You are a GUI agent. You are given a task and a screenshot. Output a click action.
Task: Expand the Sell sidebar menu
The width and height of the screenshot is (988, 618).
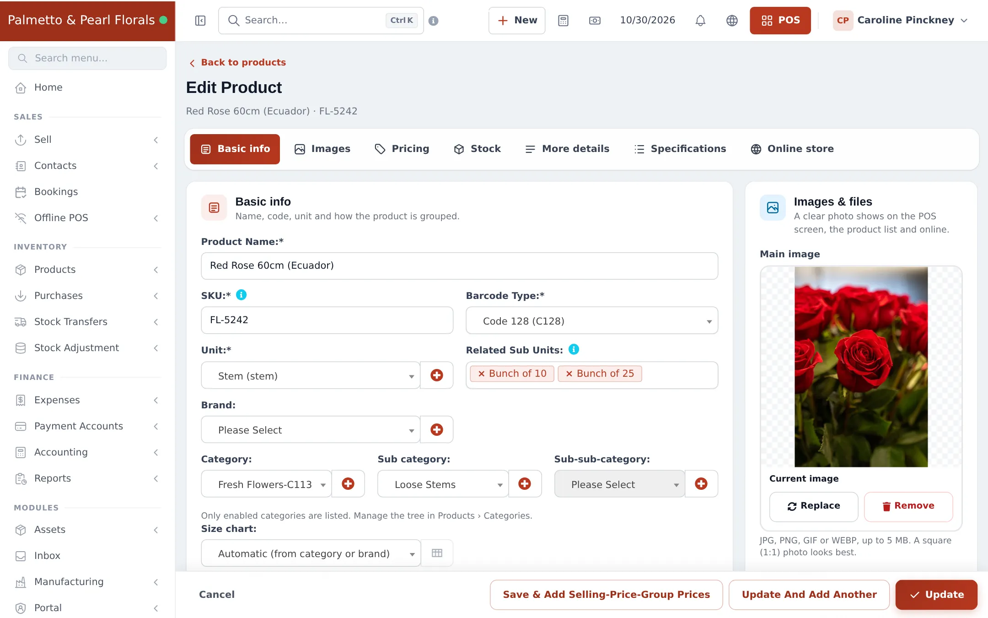click(87, 140)
